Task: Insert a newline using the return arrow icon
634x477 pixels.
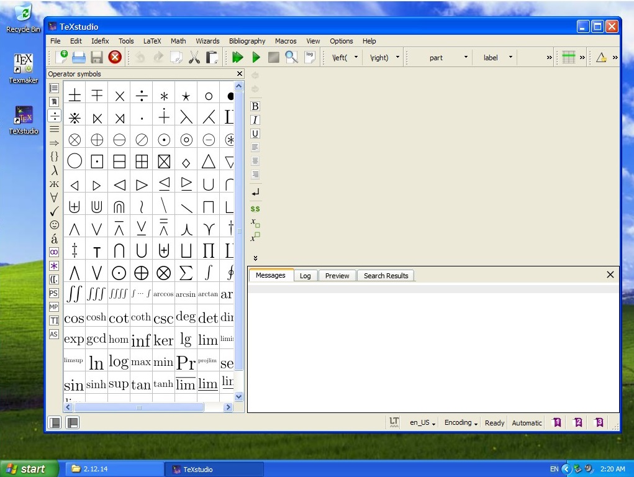Action: [x=255, y=193]
